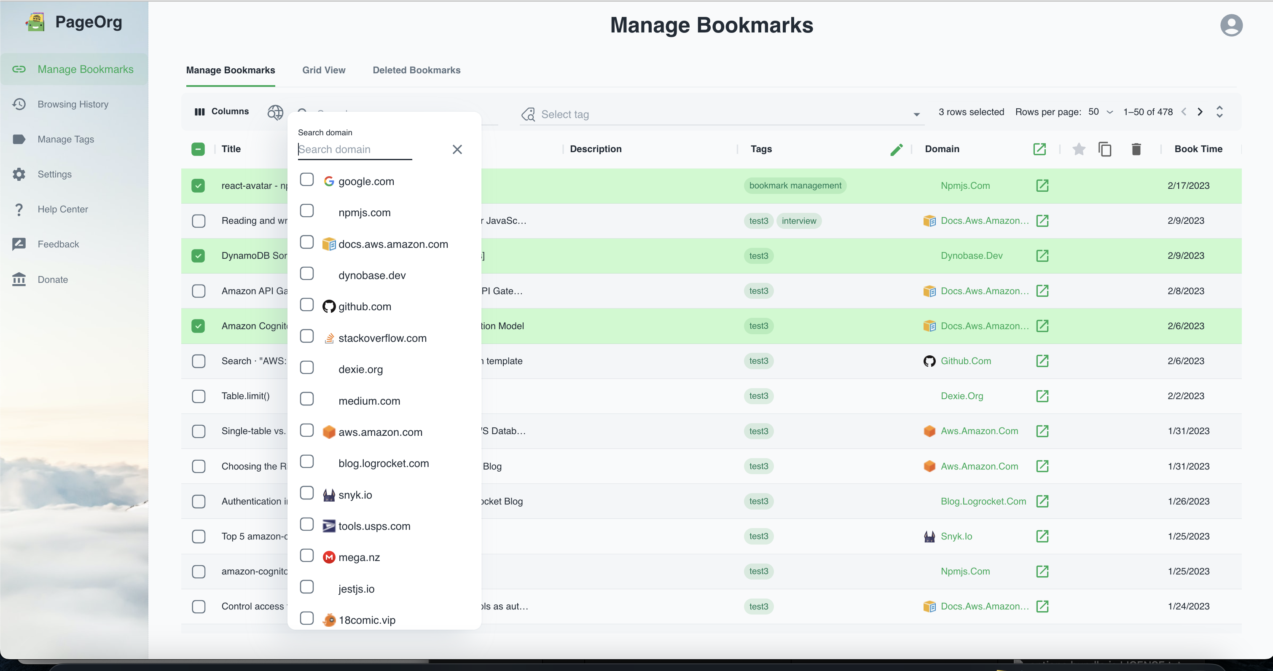Click the Dexie.Org domain link
The image size is (1273, 671).
tap(961, 396)
